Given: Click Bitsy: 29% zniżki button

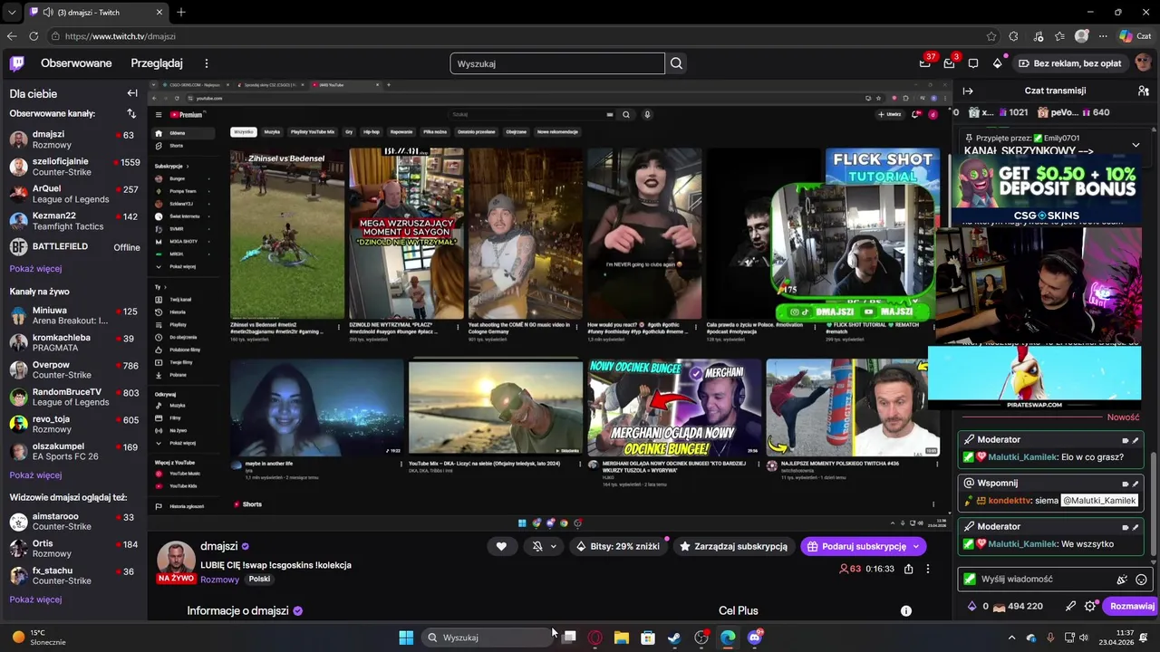Looking at the screenshot, I should (617, 546).
